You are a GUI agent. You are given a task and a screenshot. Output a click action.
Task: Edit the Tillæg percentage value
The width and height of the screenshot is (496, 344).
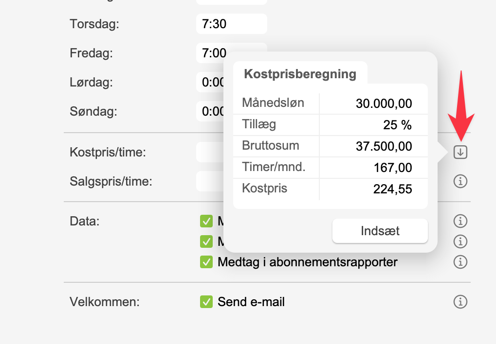397,125
